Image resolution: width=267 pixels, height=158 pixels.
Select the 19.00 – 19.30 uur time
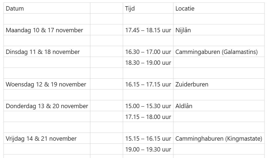pos(148,149)
